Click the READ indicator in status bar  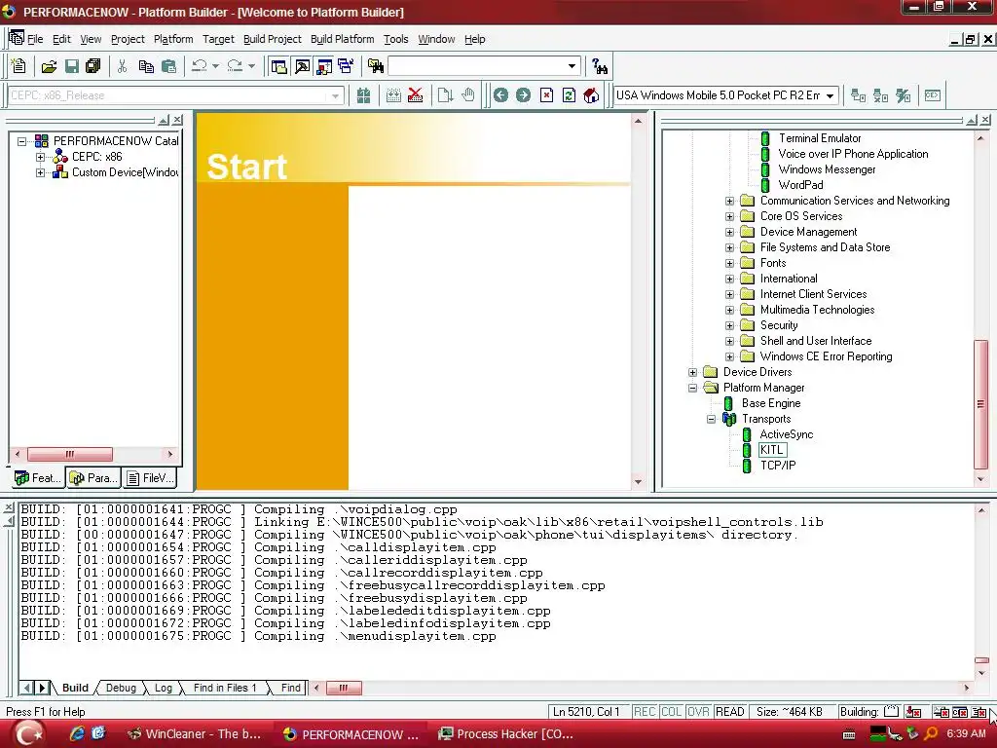[x=730, y=712]
